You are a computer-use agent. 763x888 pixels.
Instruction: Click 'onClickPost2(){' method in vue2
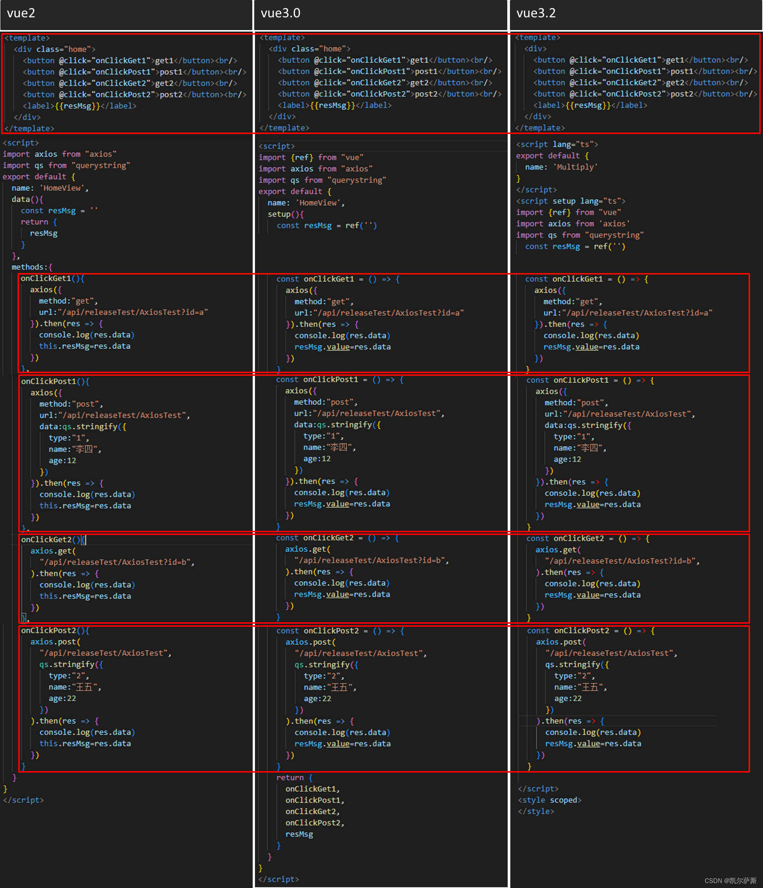click(x=55, y=631)
